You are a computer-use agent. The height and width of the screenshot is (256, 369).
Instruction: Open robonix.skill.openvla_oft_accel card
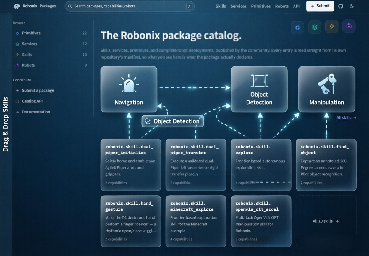tap(261, 221)
